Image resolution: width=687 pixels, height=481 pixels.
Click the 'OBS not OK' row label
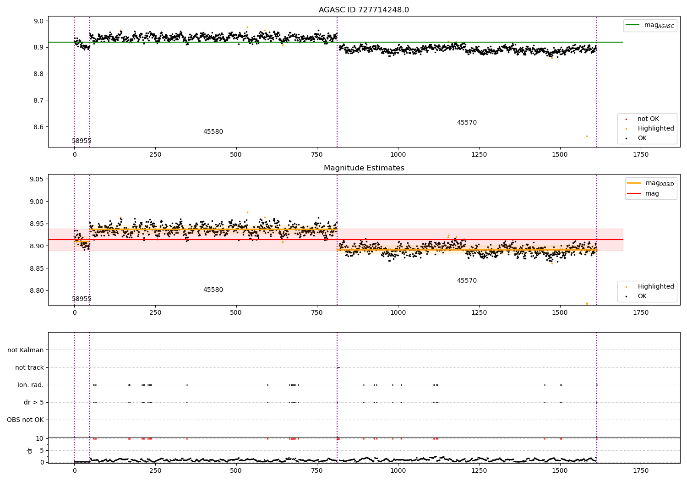[x=25, y=420]
